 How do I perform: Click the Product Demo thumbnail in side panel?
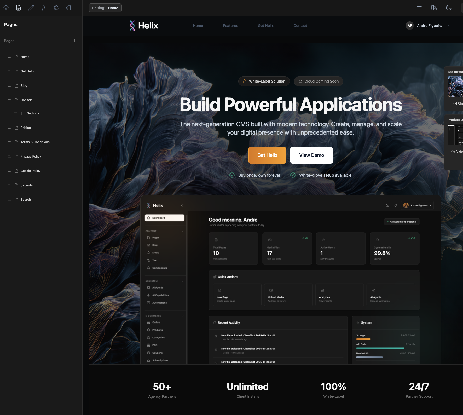point(455,135)
